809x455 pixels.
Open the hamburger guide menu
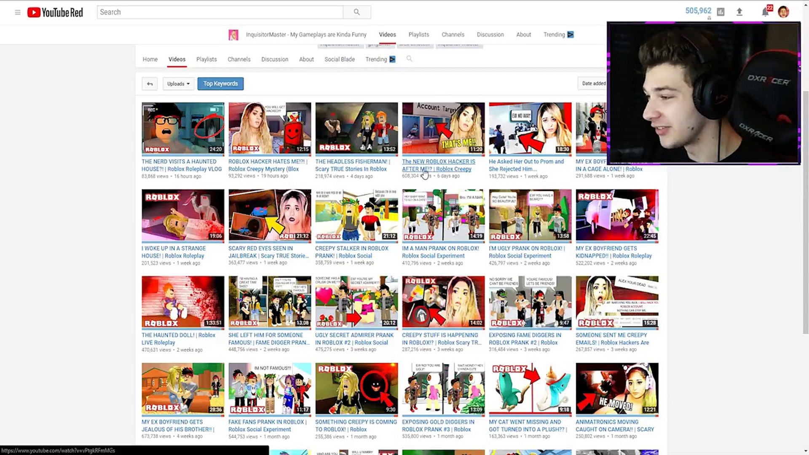pos(18,12)
